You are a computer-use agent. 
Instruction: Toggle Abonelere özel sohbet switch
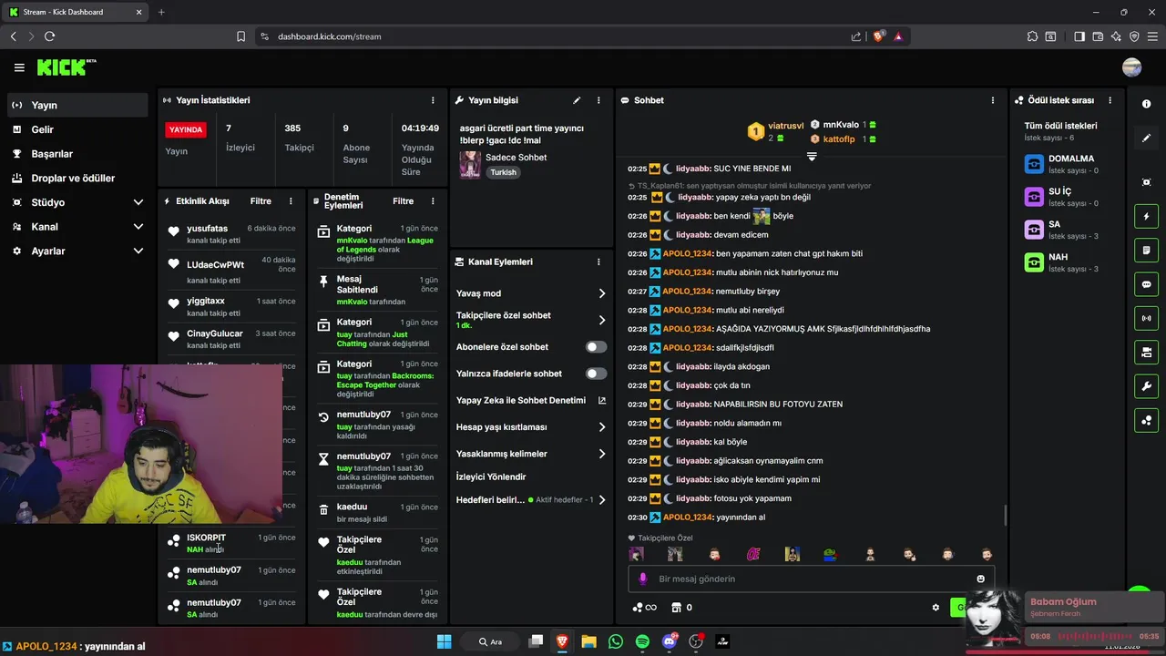596,347
